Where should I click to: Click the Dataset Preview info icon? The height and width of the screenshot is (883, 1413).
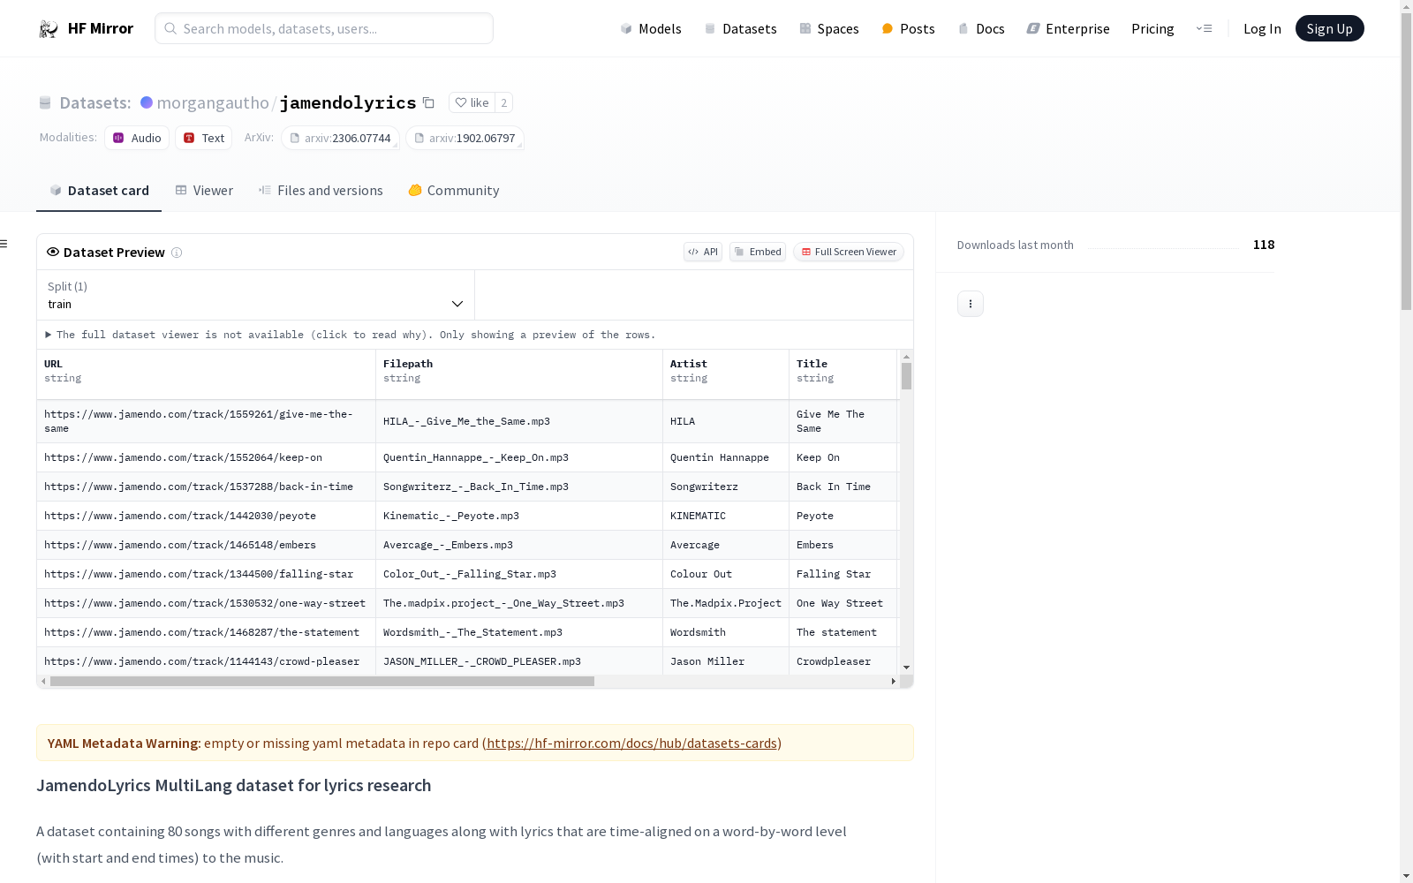pyautogui.click(x=177, y=253)
